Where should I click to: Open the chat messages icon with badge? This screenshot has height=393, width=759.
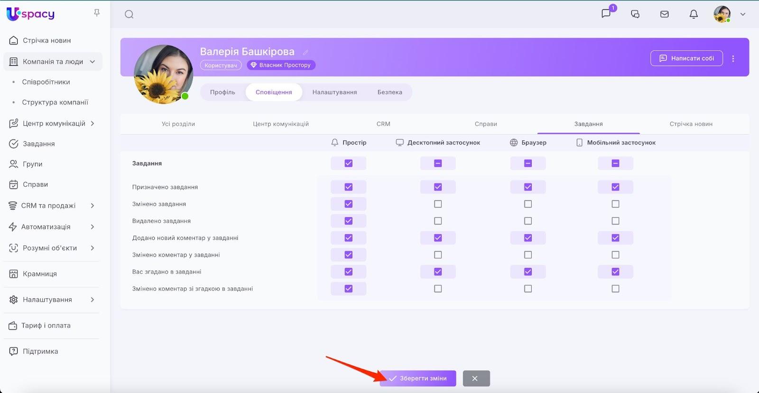point(606,13)
